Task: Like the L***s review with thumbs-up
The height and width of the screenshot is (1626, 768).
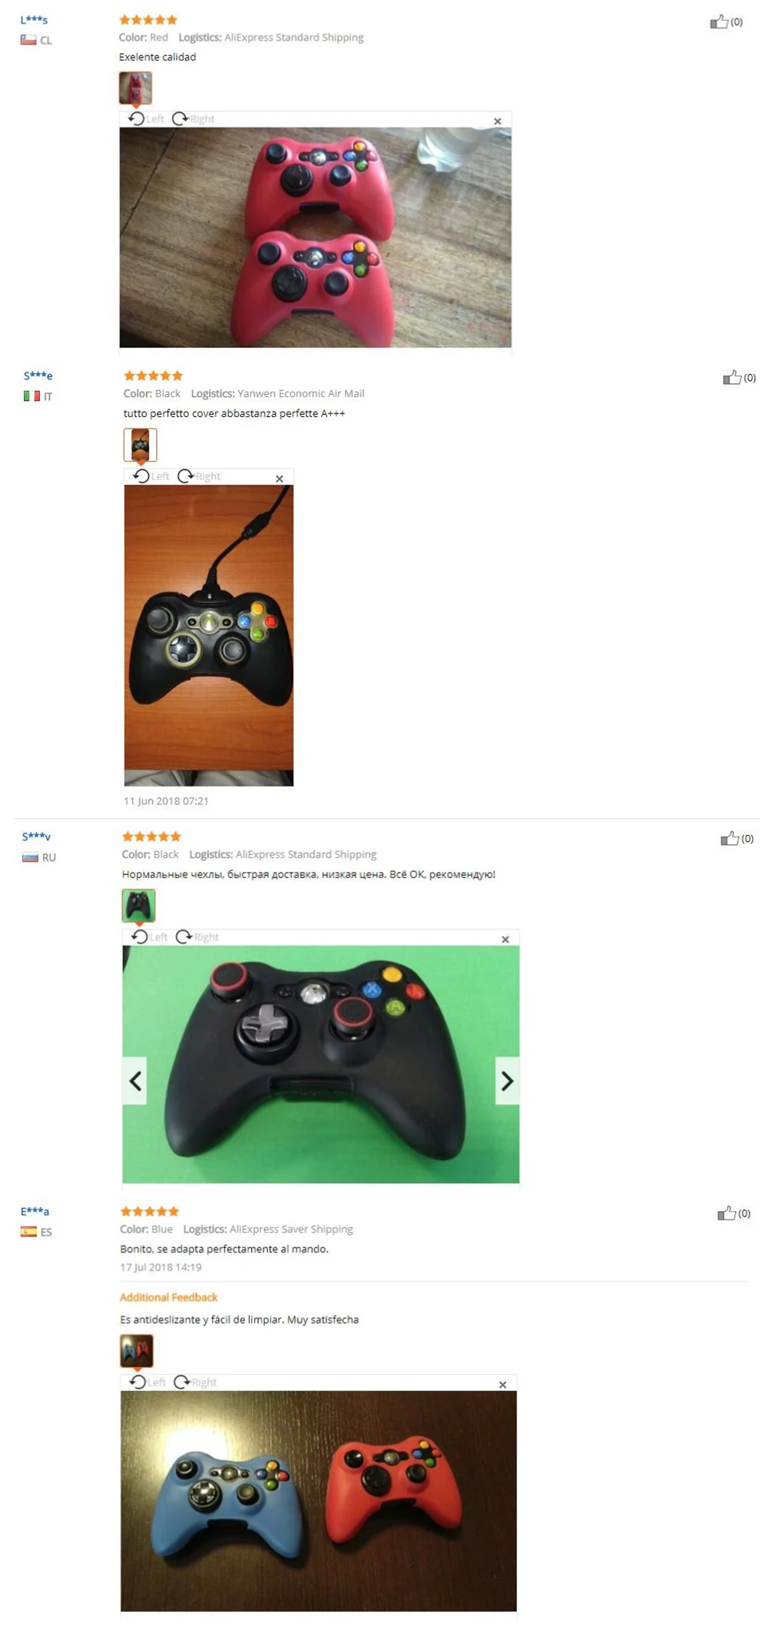Action: (719, 22)
